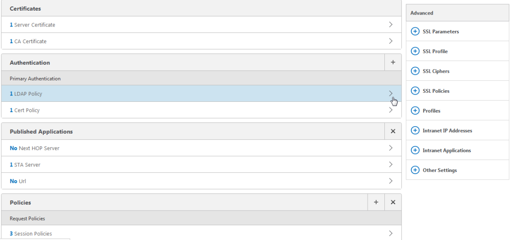Remove the Published Applications section
The height and width of the screenshot is (240, 515).
point(393,131)
